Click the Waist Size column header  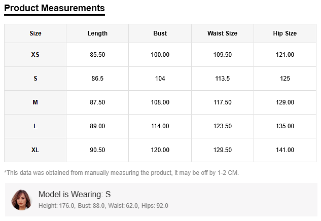tap(222, 33)
